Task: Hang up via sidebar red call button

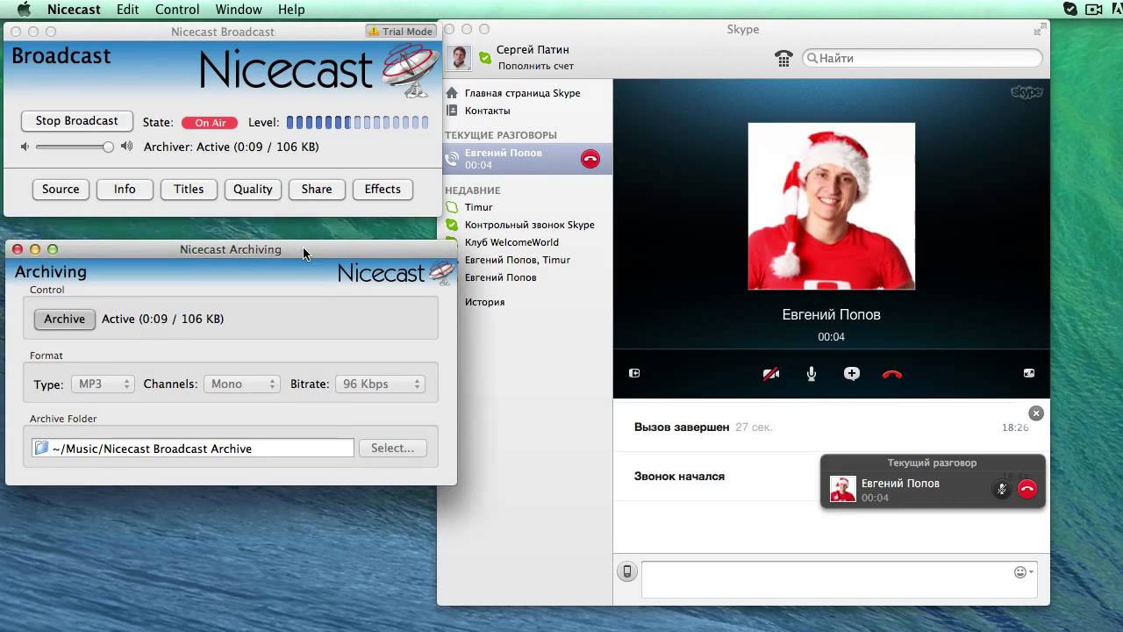Action: (x=590, y=159)
